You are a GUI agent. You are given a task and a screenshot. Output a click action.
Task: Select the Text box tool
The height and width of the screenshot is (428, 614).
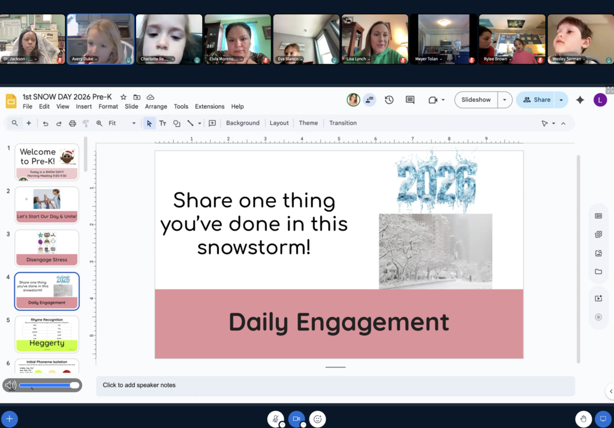pos(162,122)
